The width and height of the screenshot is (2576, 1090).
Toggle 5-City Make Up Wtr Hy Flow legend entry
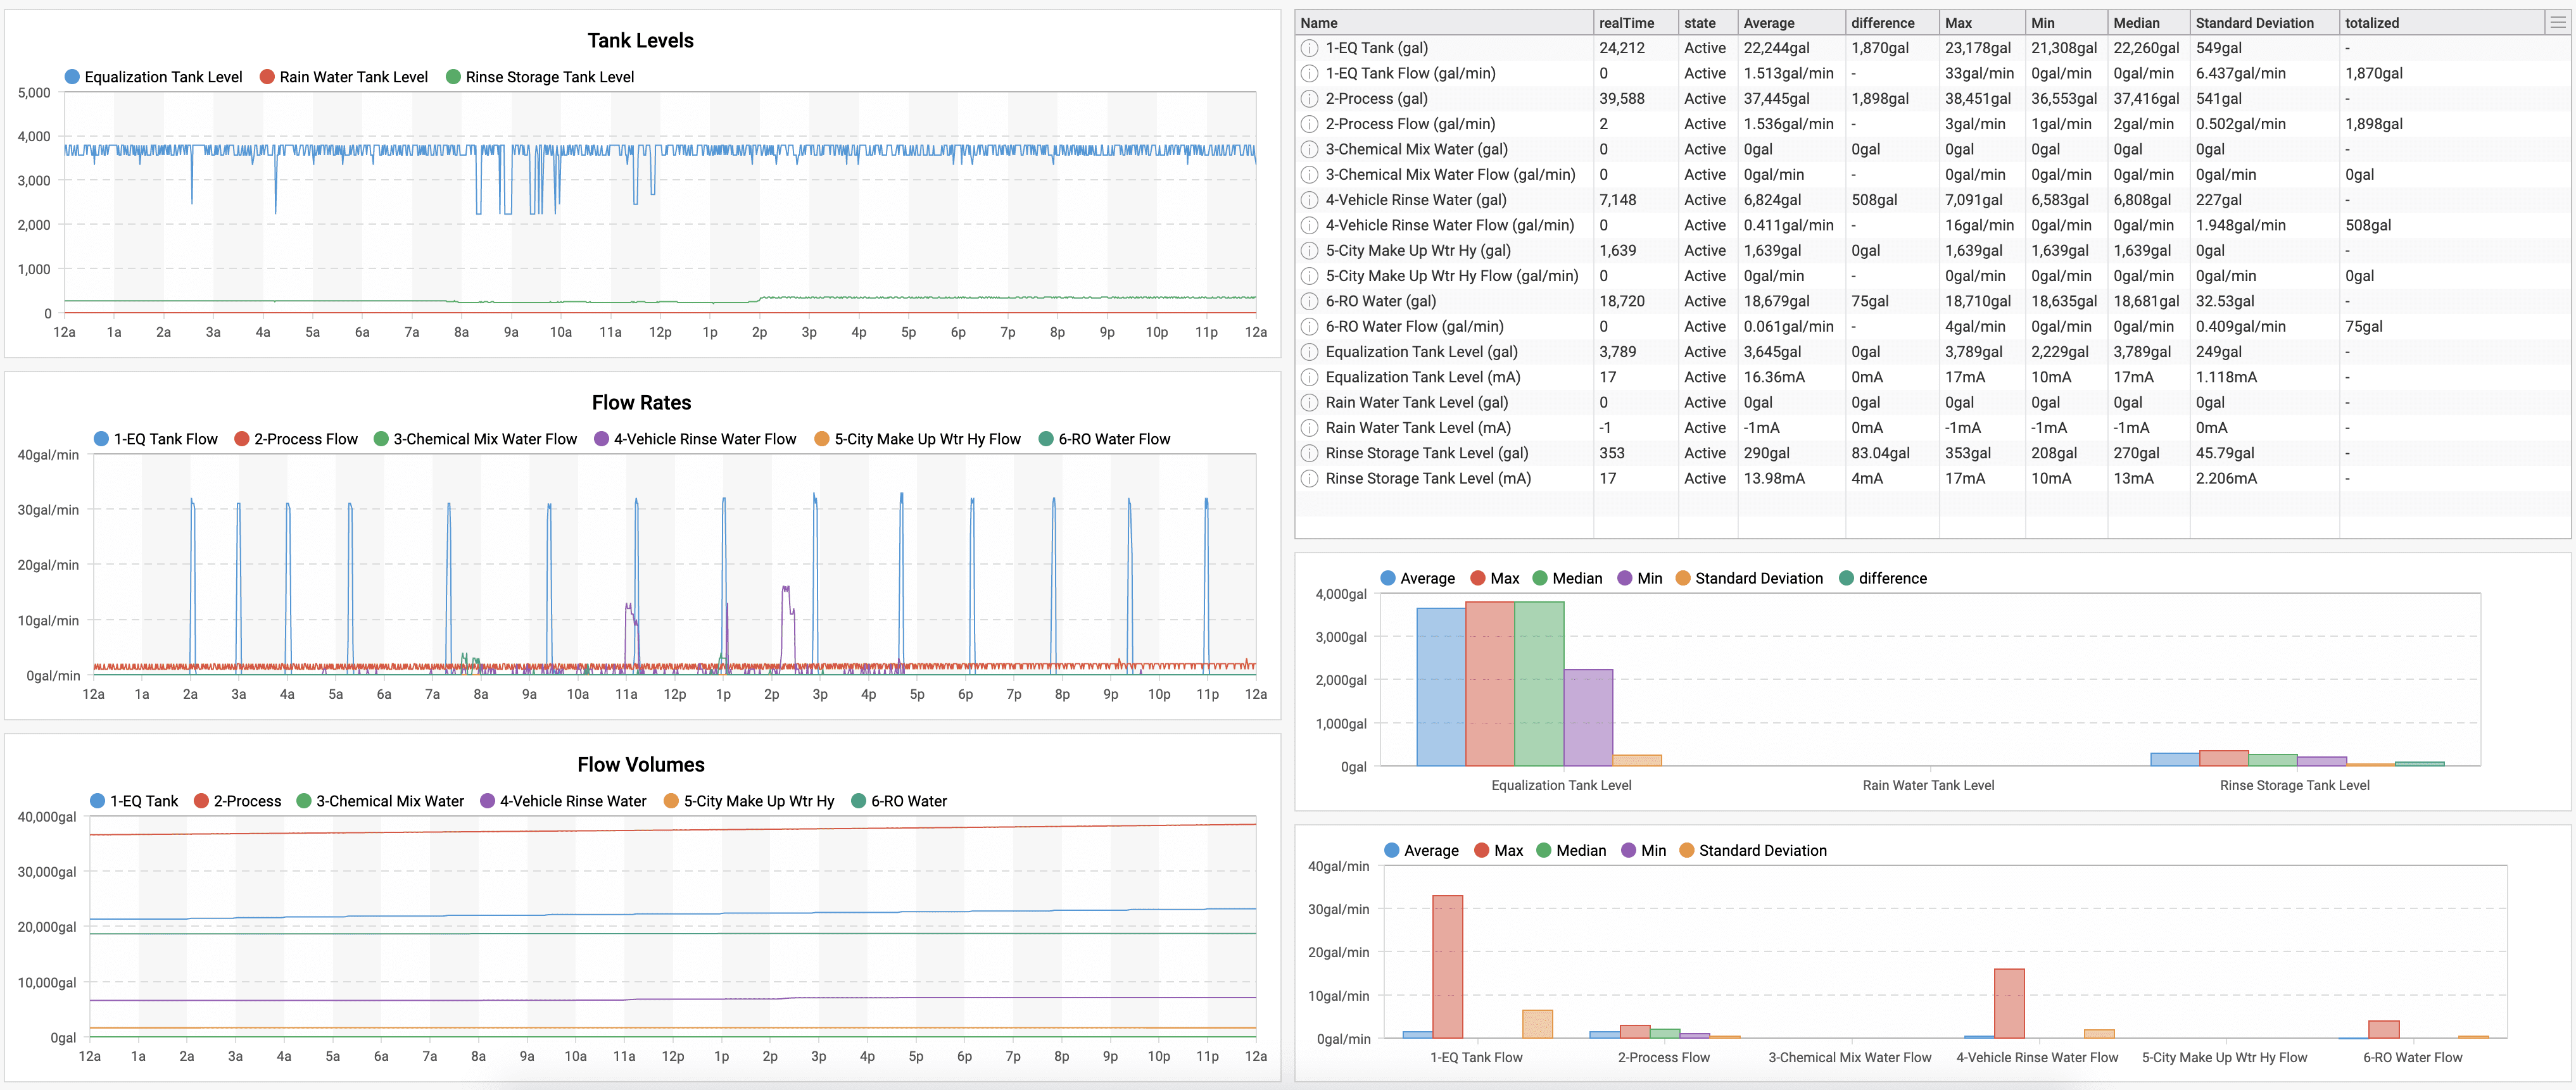(918, 439)
